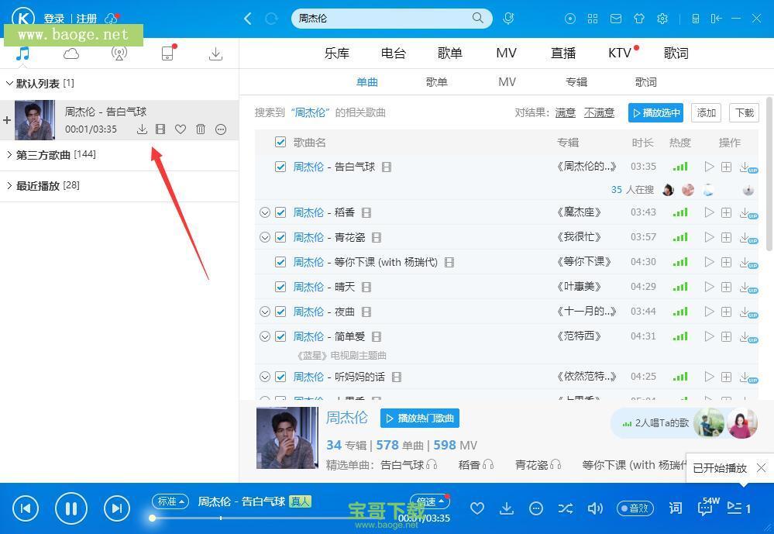The width and height of the screenshot is (774, 534).
Task: Click the 播放热门歌曲 button
Action: coord(419,418)
